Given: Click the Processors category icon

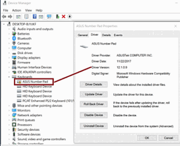Looking at the screenshot, I should 14,125.
